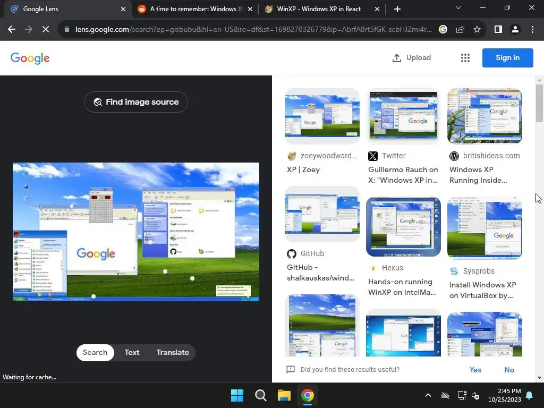This screenshot has width=544, height=408.
Task: Open a new browser tab
Action: pyautogui.click(x=397, y=9)
